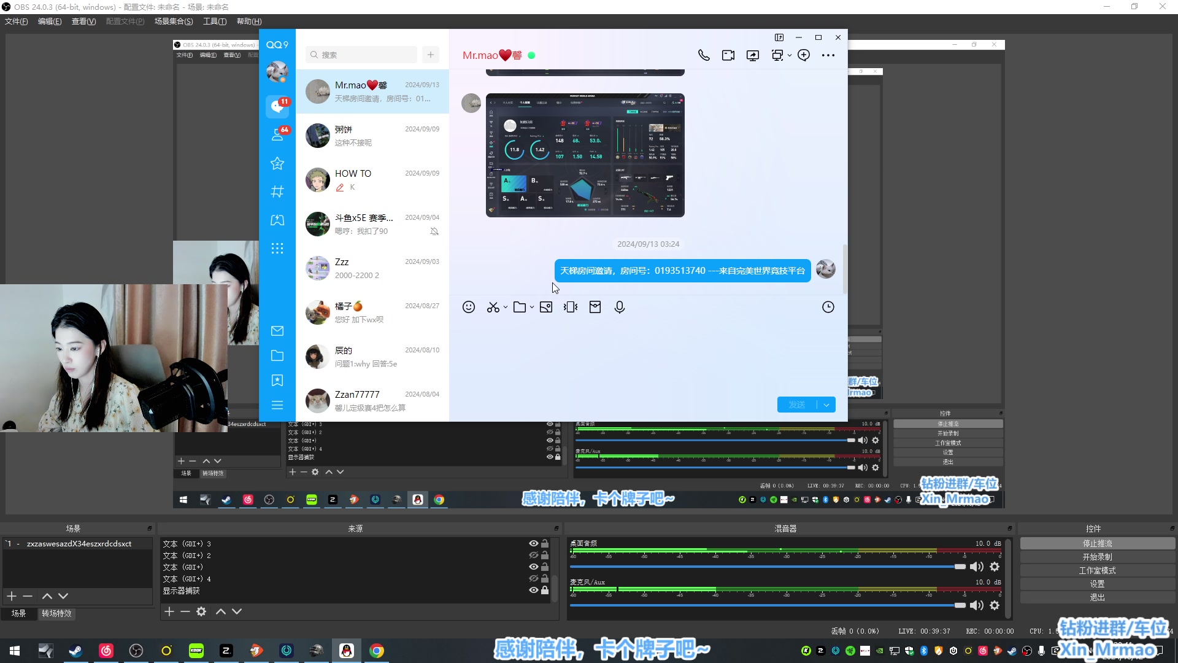The image size is (1178, 663).
Task: Click the screenshot scissors tool
Action: point(493,307)
